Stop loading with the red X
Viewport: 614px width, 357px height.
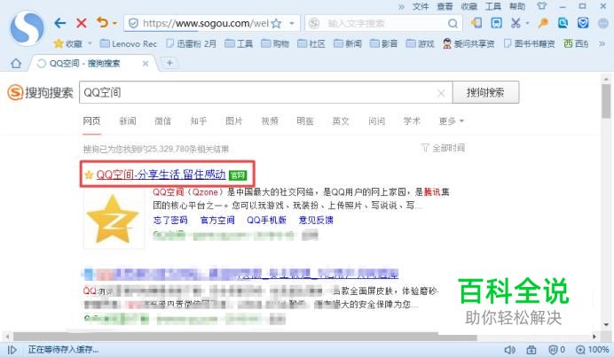point(82,23)
